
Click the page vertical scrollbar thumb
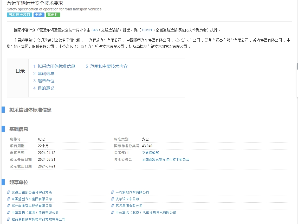pos(297,66)
